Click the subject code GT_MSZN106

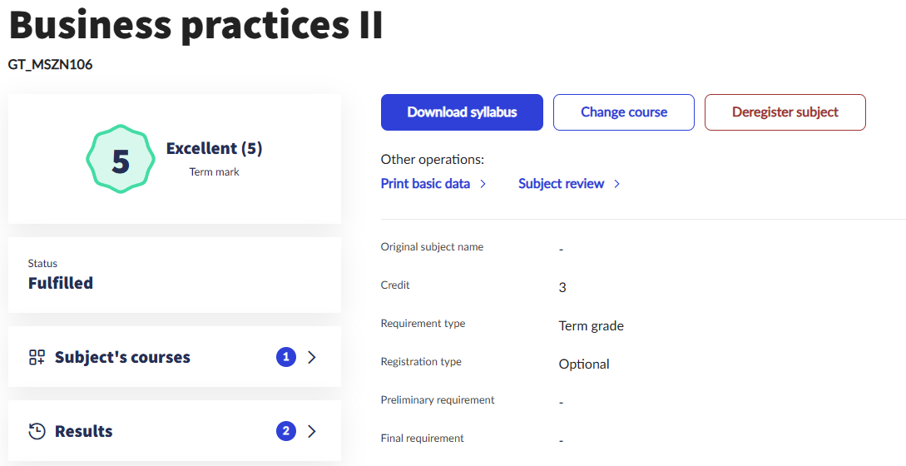point(51,64)
